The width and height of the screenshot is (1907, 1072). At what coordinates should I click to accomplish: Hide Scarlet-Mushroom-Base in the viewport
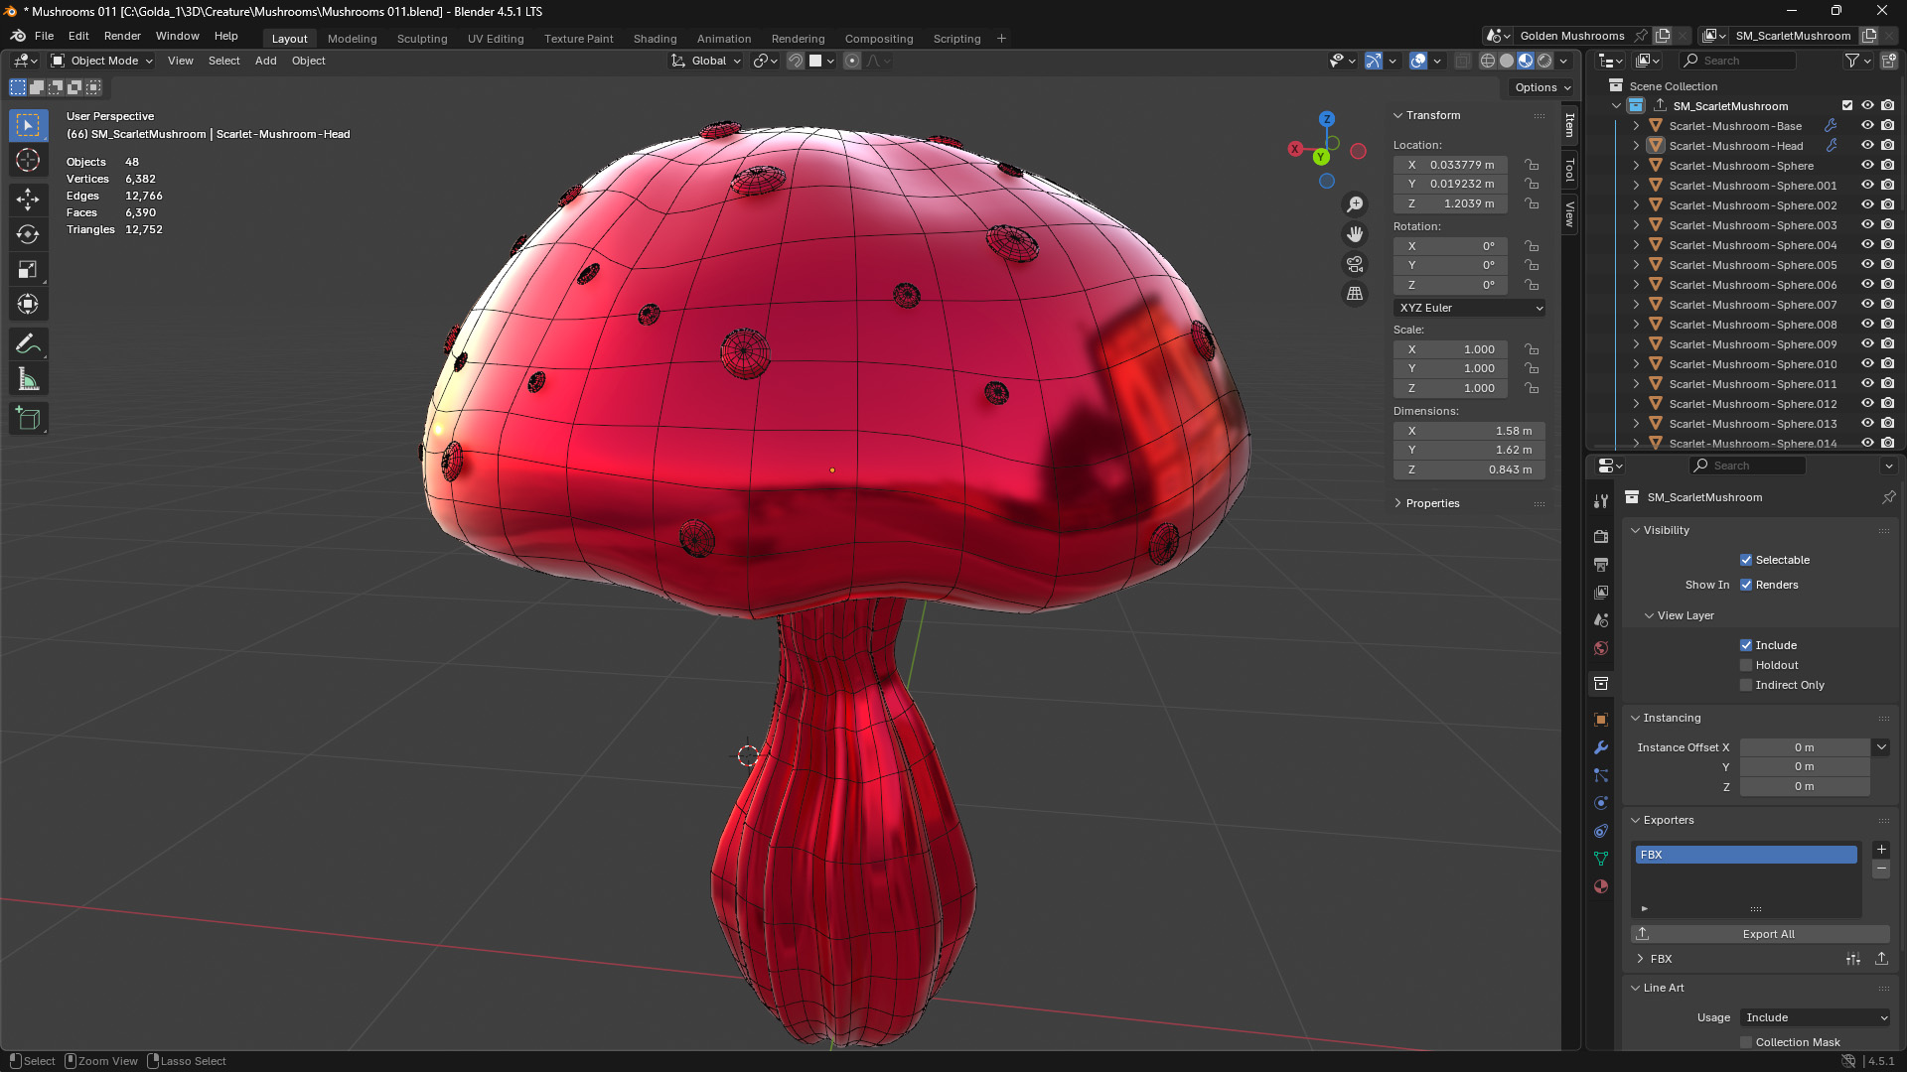[1868, 126]
